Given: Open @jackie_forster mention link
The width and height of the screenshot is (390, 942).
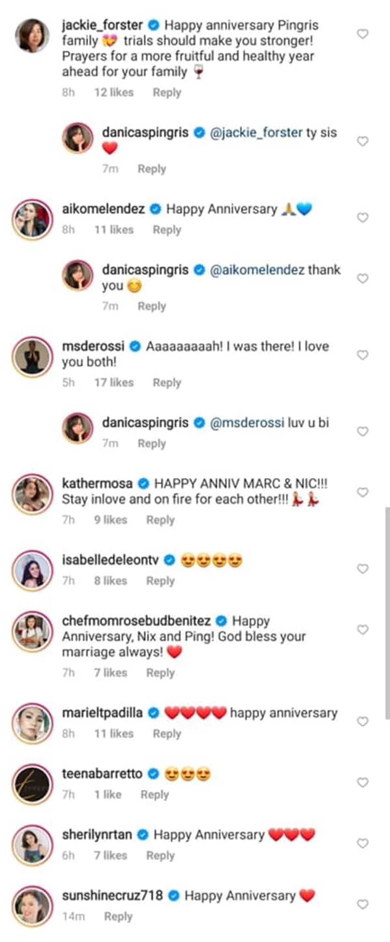Looking at the screenshot, I should click(x=256, y=132).
